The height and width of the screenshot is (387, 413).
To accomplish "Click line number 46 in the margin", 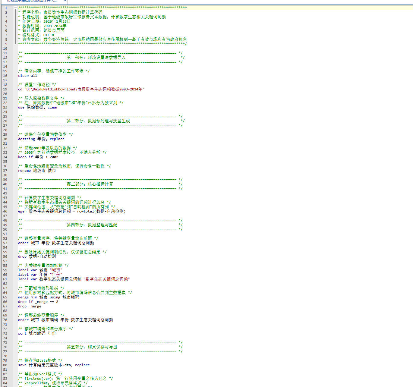I will coord(5,211).
